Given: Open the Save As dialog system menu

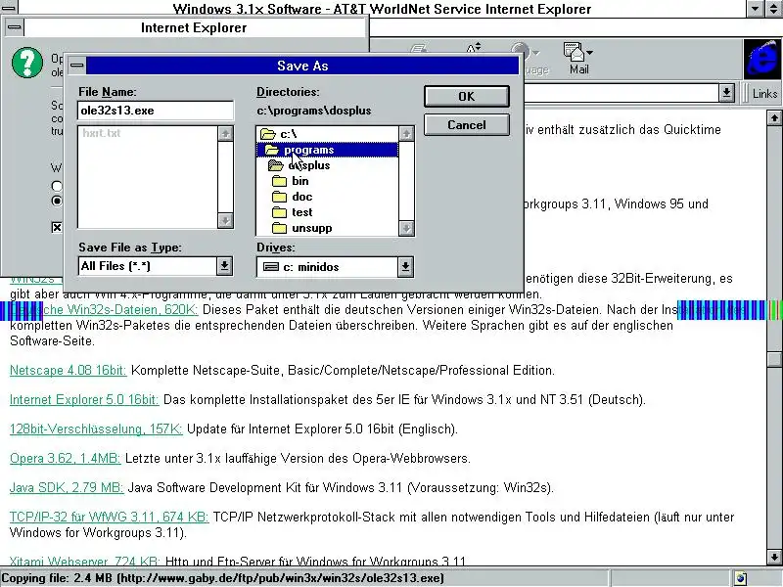Looking at the screenshot, I should point(77,66).
